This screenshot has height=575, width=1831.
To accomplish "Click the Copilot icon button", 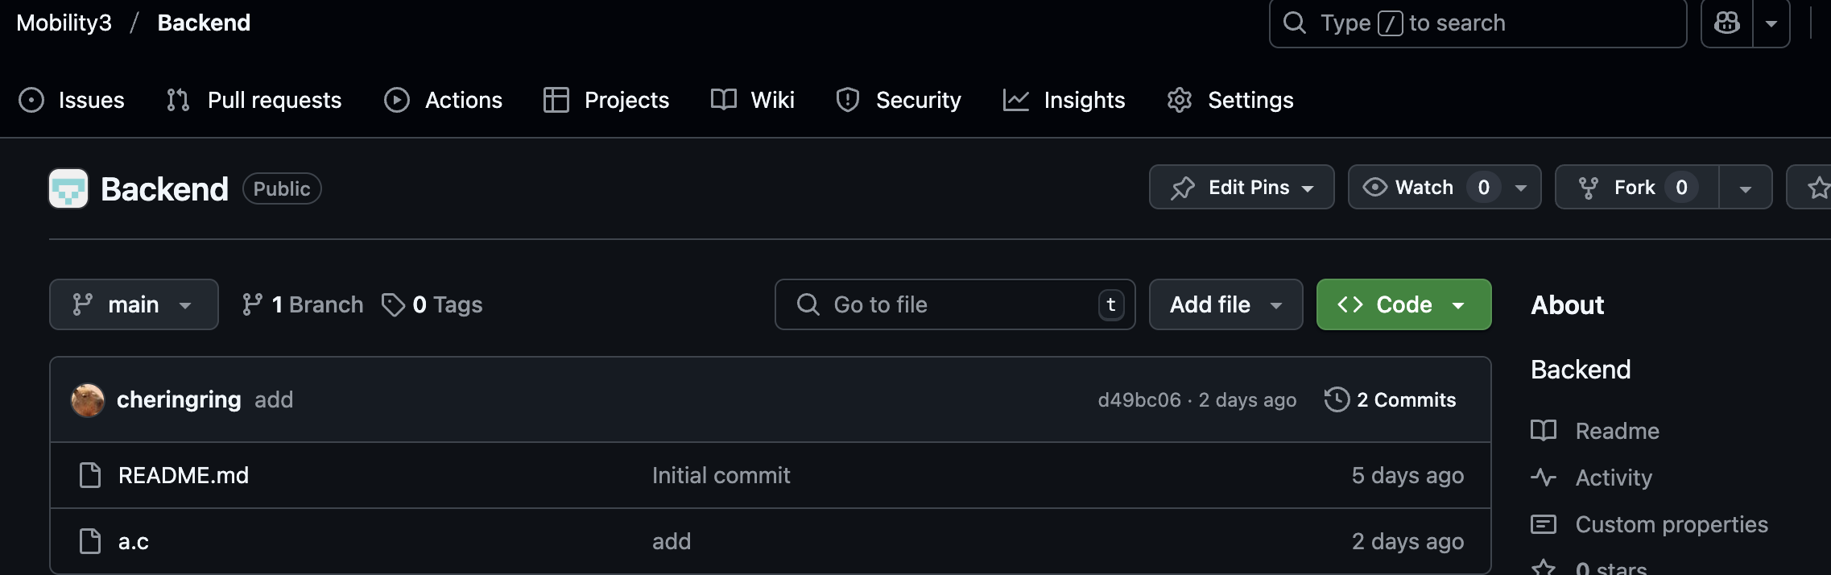I will (x=1726, y=23).
